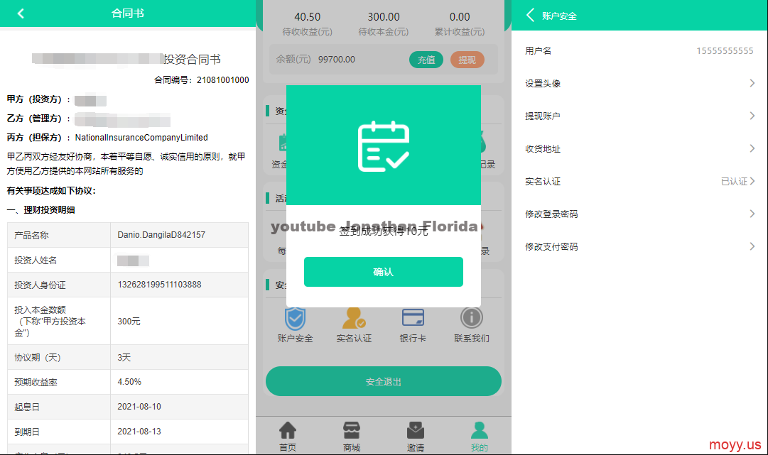Click the balance amount 99700.00
The height and width of the screenshot is (455, 768).
coord(337,59)
